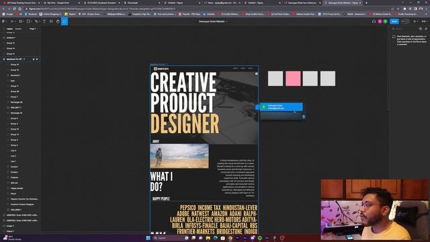Viewport: 430px width, 242px height.
Task: Click the CREATIVE heading text on canvas
Action: [x=183, y=82]
